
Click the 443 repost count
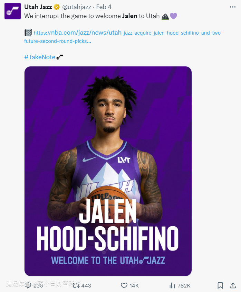(x=86, y=285)
